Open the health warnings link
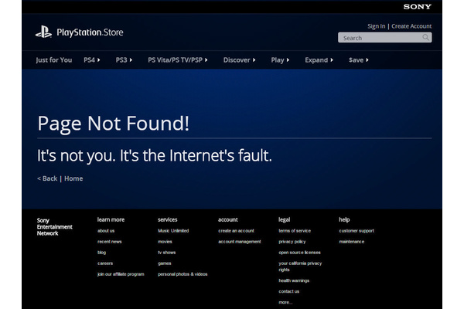This screenshot has width=464, height=309. click(294, 280)
